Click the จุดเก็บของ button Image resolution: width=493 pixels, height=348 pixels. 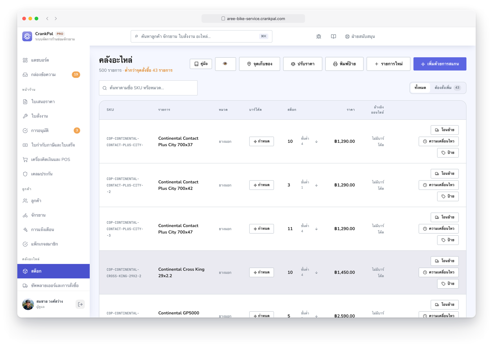pyautogui.click(x=259, y=64)
